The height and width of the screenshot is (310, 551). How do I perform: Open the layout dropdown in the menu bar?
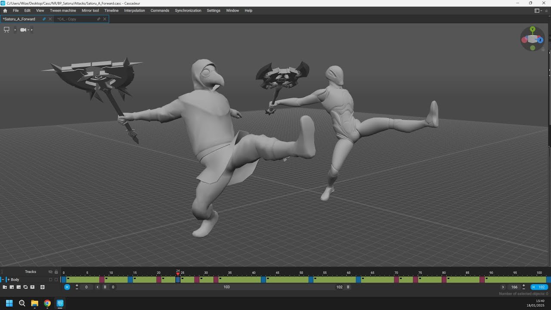[539, 11]
